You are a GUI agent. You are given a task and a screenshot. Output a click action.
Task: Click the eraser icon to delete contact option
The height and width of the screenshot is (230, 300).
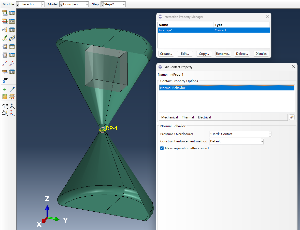point(292,117)
